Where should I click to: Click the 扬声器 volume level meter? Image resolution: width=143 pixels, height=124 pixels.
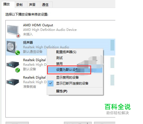[x=112, y=45]
